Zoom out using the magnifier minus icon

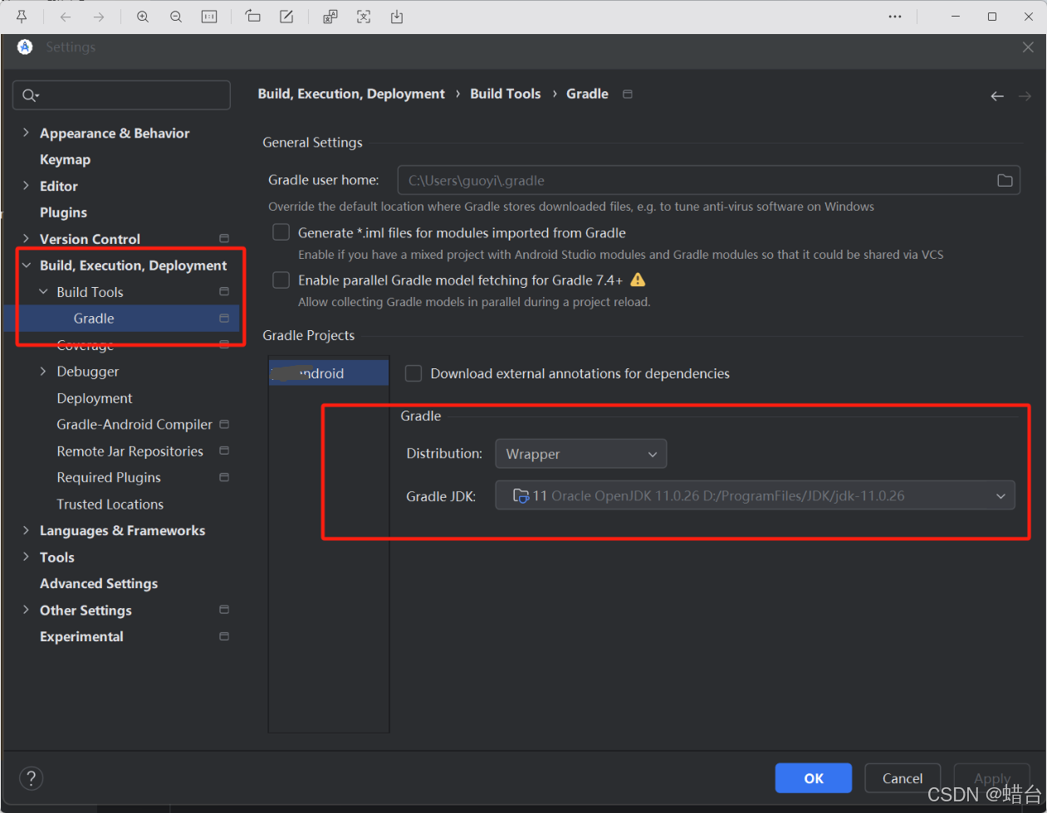176,17
